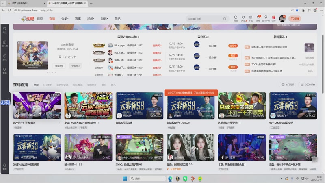Open 游戏 mouse icon in left sidebar
325x183 pixels.
5,57
